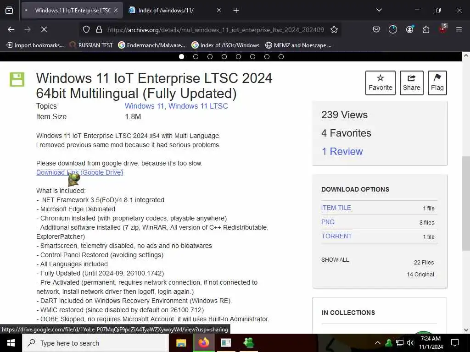Click SHOW ALL download files
Viewport: 470px width, 352px height.
coord(335,260)
